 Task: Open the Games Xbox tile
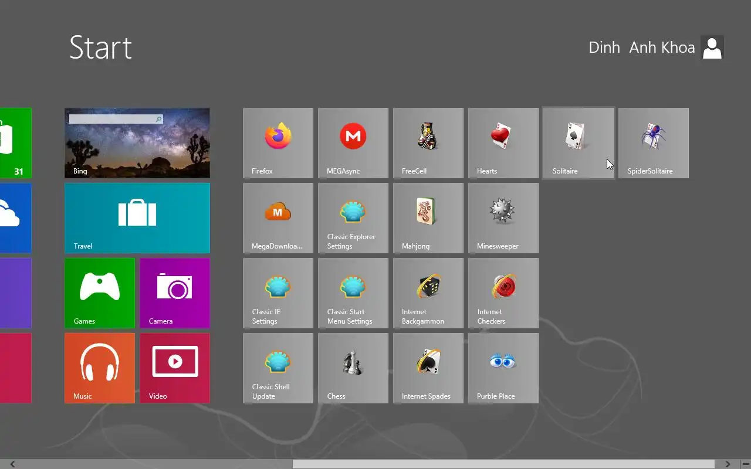tap(100, 293)
